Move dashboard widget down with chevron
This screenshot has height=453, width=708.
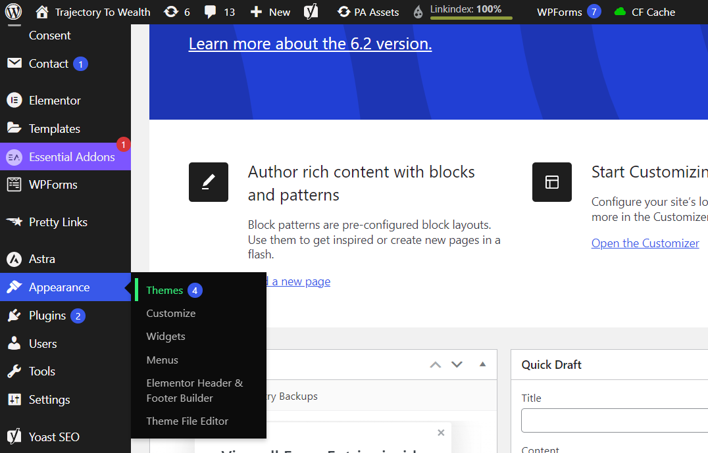[x=457, y=364]
